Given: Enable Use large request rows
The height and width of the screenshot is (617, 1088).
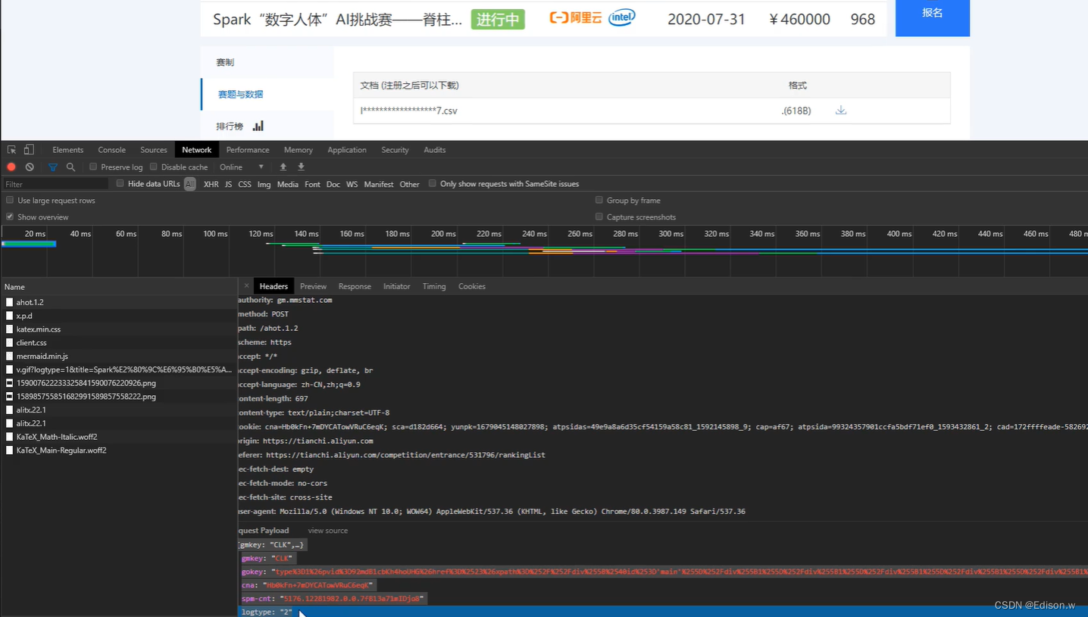Looking at the screenshot, I should click(x=10, y=200).
